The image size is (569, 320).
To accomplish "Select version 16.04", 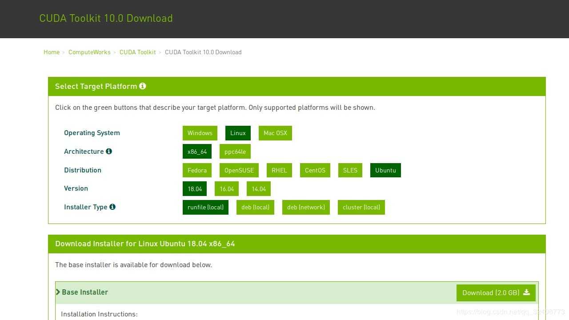I will point(227,189).
